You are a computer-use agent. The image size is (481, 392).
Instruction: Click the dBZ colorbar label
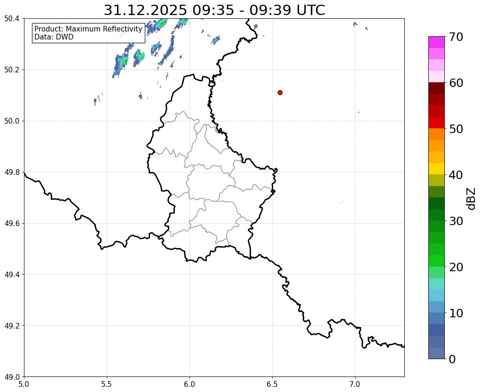(x=472, y=199)
